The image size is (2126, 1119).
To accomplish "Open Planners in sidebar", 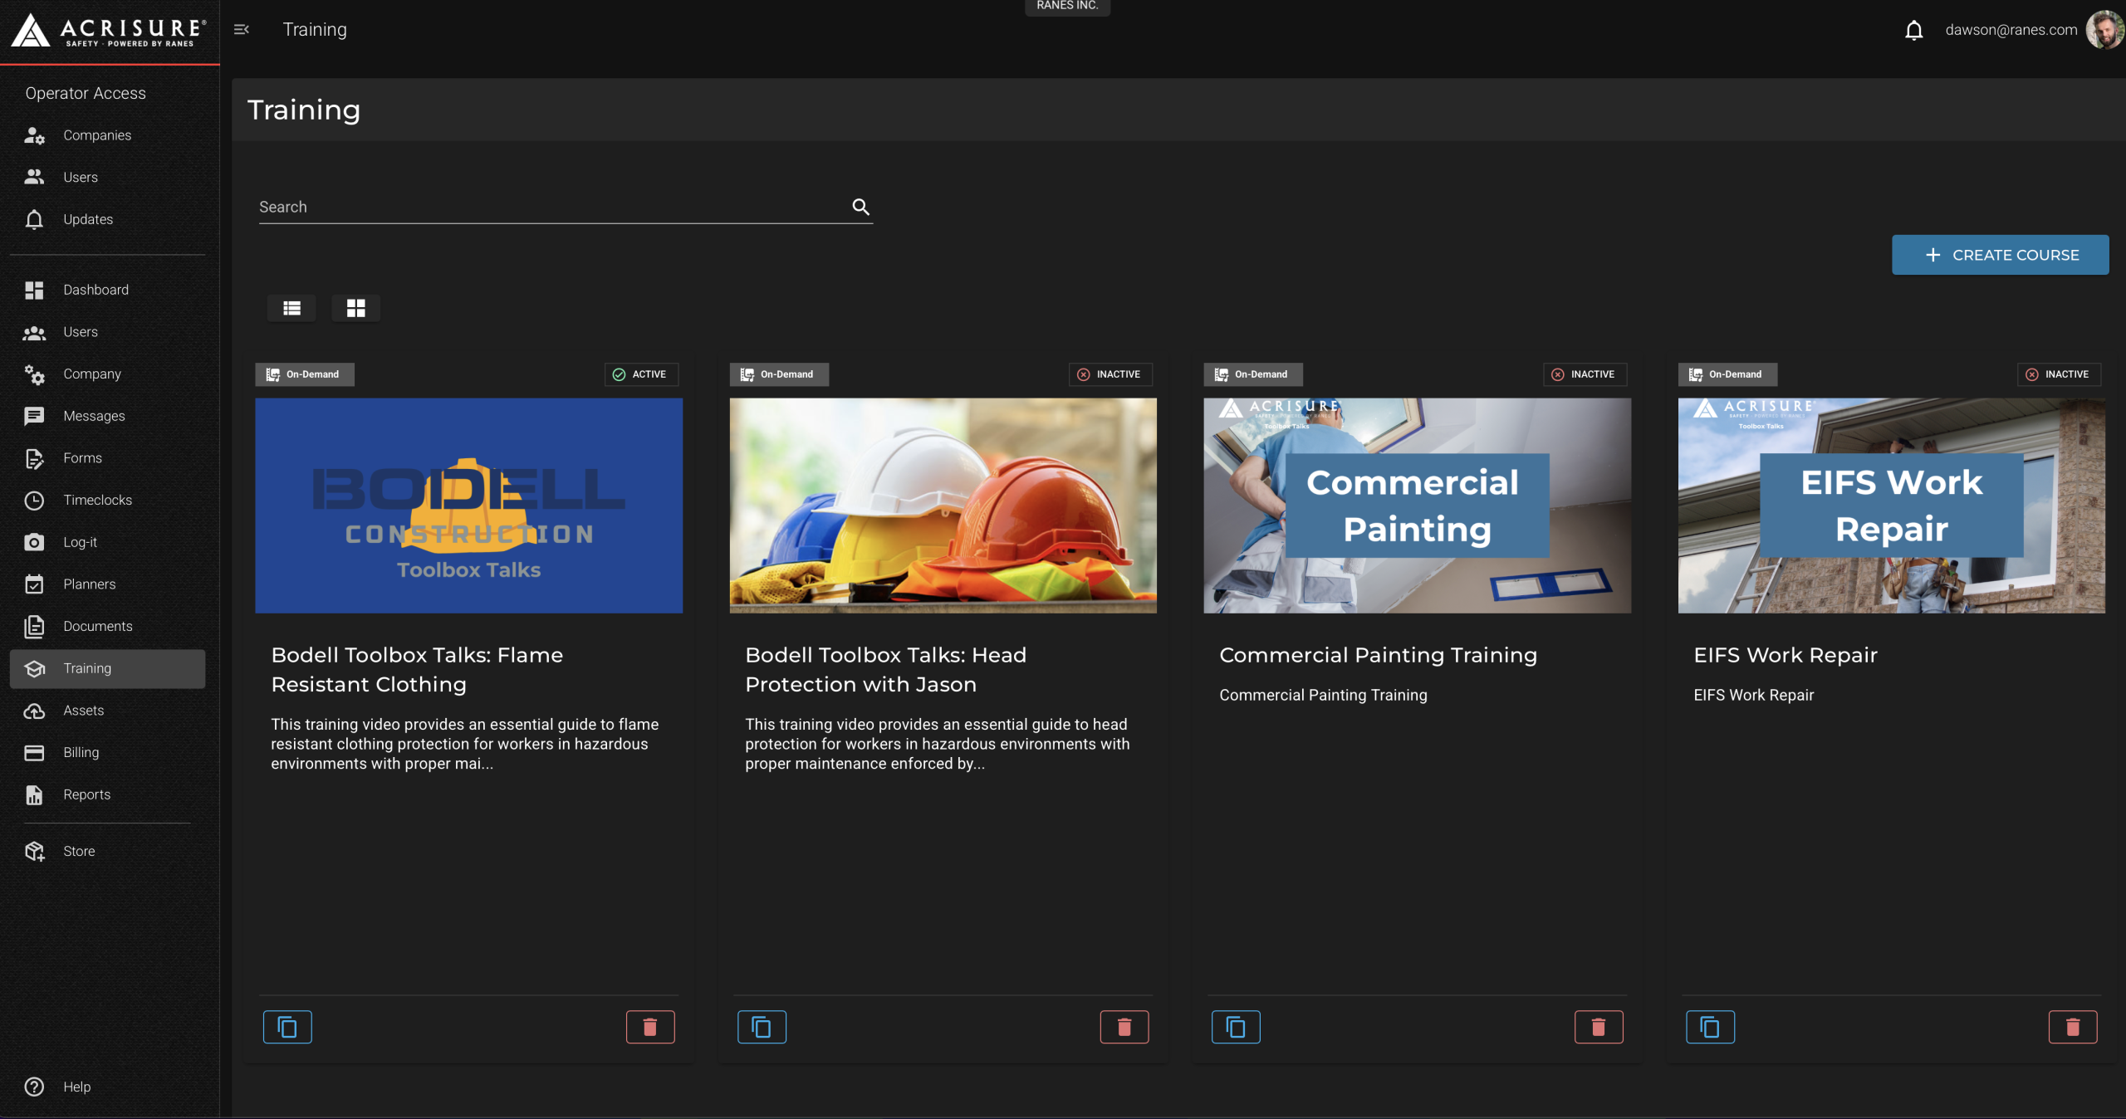I will click(x=108, y=584).
